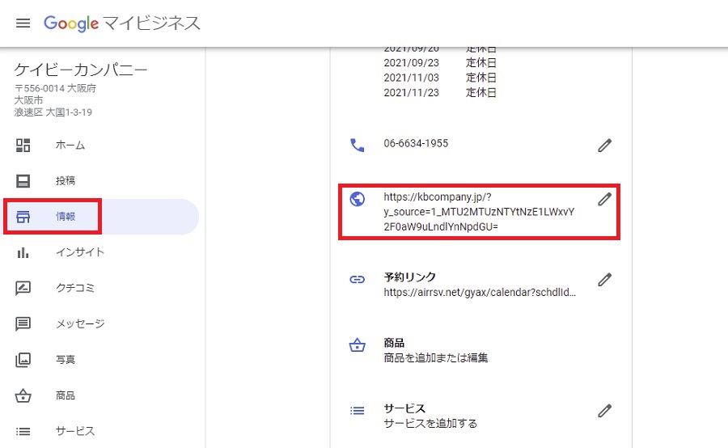
Task: Open the 商品 basket icon in sidebar
Action: pos(23,395)
